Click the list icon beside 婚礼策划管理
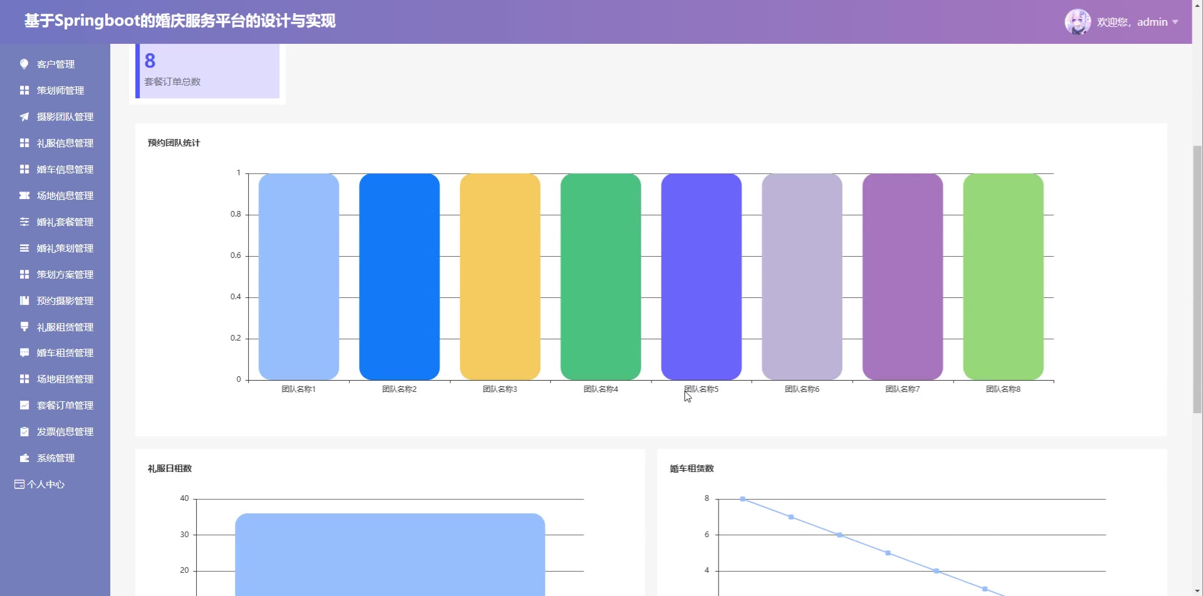Screen dimensions: 1203x596 [x=24, y=249]
